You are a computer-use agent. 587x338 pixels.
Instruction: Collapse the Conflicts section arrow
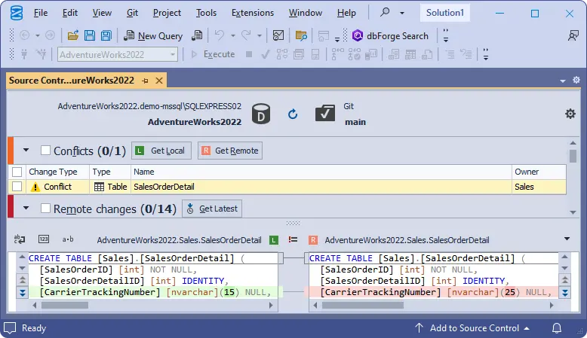click(x=26, y=151)
